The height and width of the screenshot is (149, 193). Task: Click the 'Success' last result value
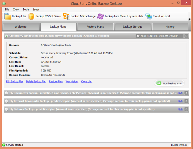point(45,66)
